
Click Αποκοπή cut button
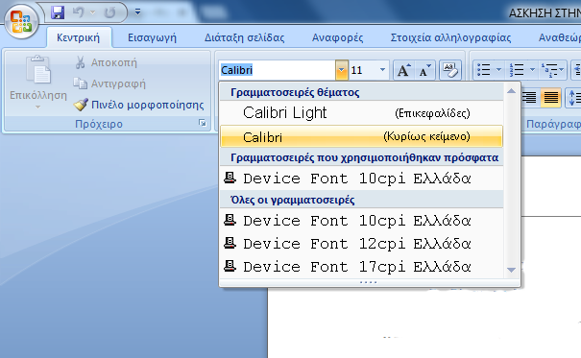point(106,62)
